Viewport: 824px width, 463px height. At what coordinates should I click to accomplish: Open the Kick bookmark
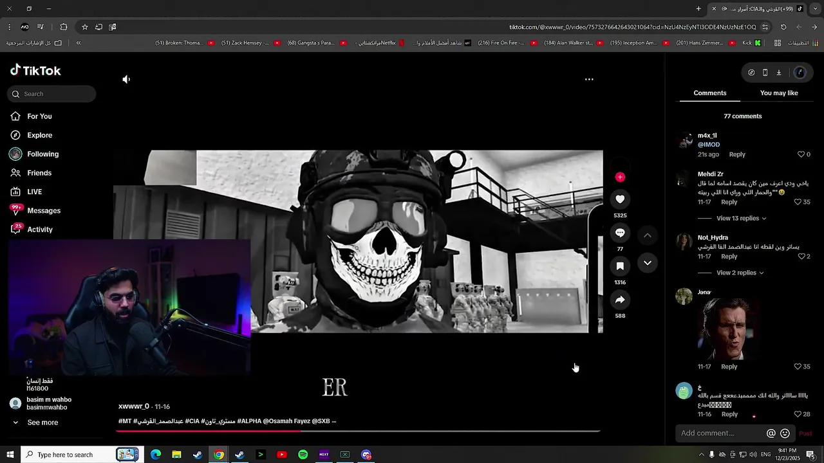752,43
